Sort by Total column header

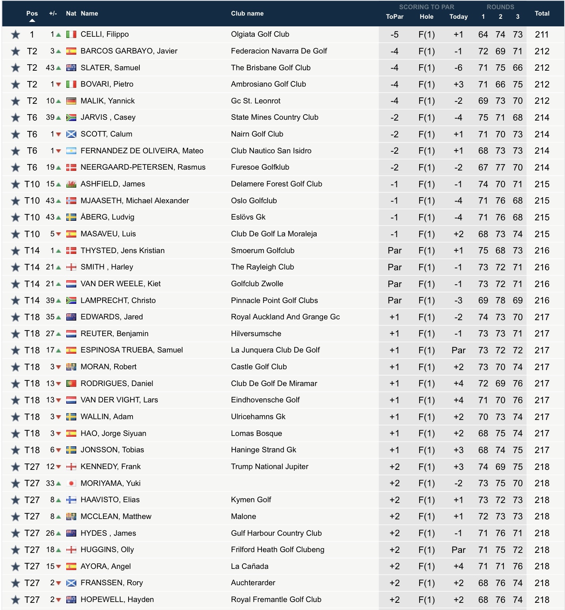[x=542, y=14]
